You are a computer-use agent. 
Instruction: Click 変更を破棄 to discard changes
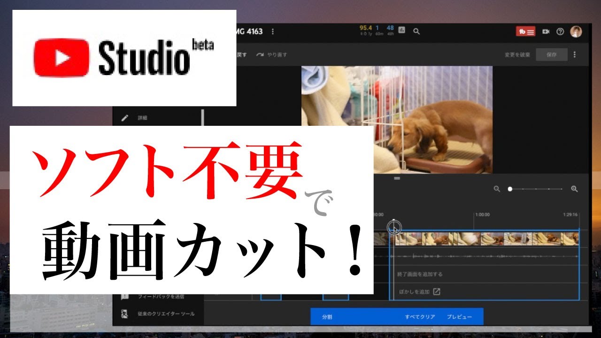(517, 54)
